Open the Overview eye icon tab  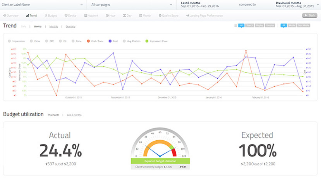click(11, 16)
